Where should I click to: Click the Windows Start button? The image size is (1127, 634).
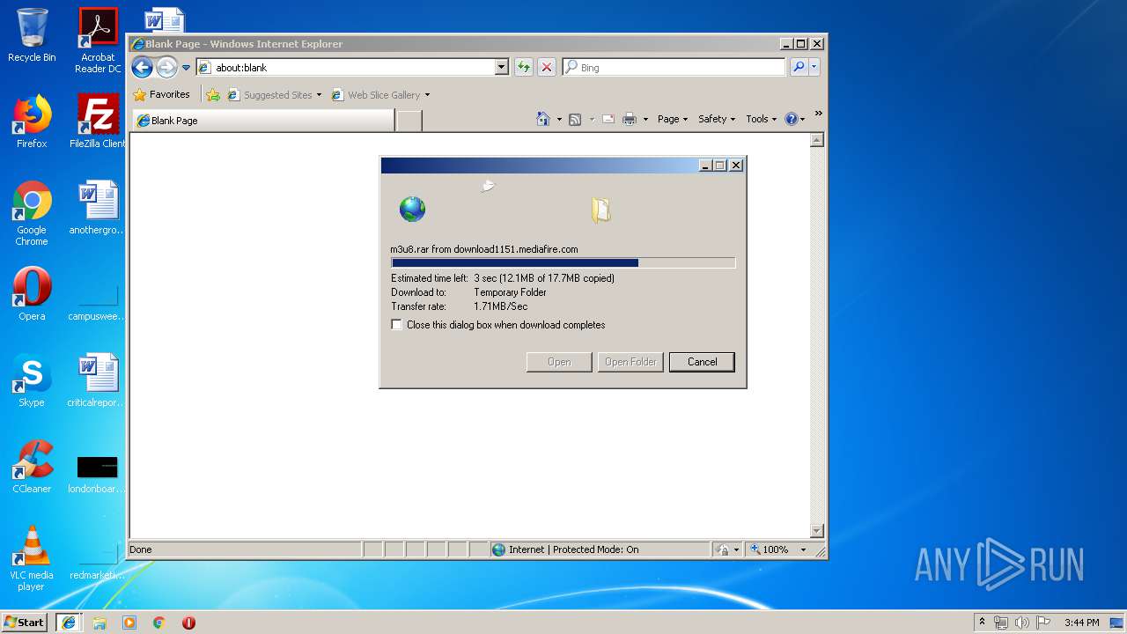pyautogui.click(x=25, y=622)
